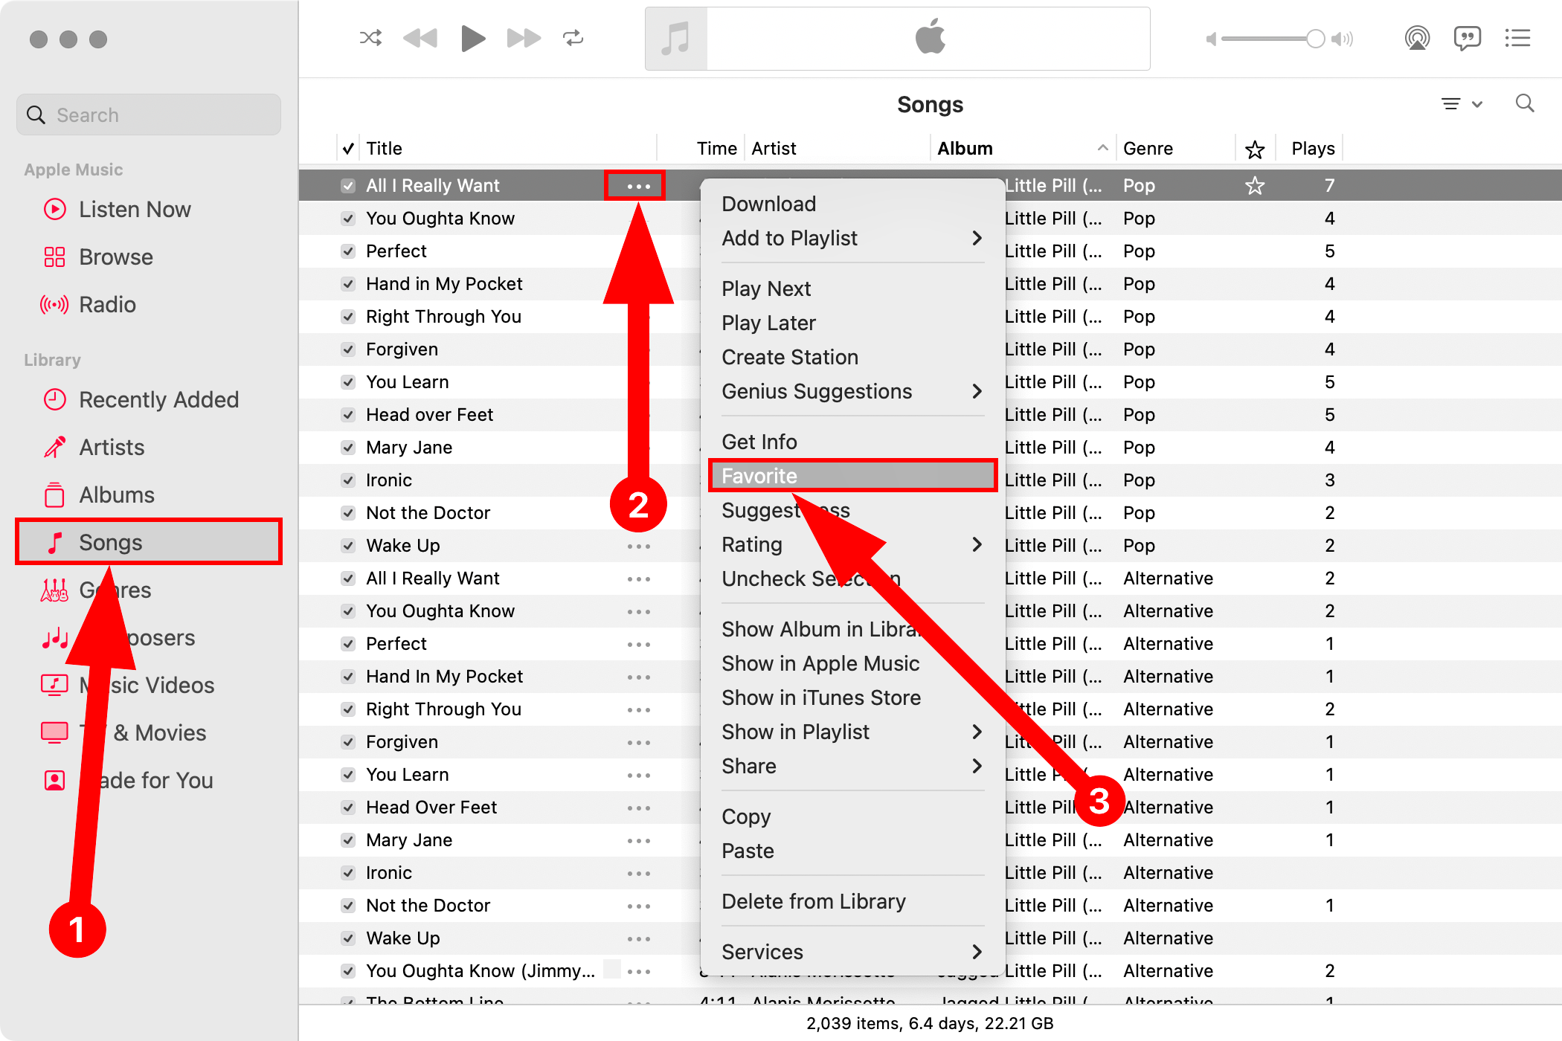This screenshot has width=1562, height=1041.
Task: Select Favorite in the context menu
Action: click(x=758, y=475)
